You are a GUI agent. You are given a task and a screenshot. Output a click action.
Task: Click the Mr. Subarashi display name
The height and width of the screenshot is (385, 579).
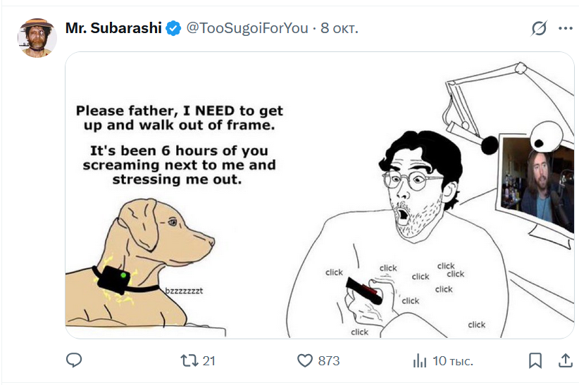(113, 28)
